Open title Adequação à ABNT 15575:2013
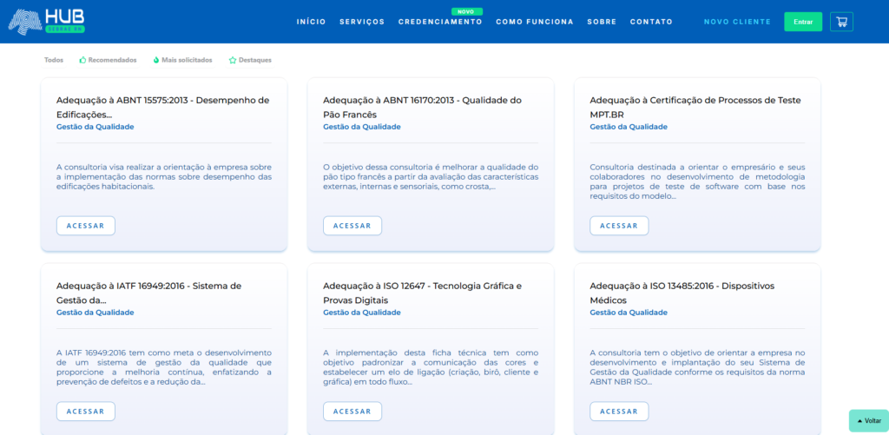Screen dimensions: 889x435 pos(162,107)
